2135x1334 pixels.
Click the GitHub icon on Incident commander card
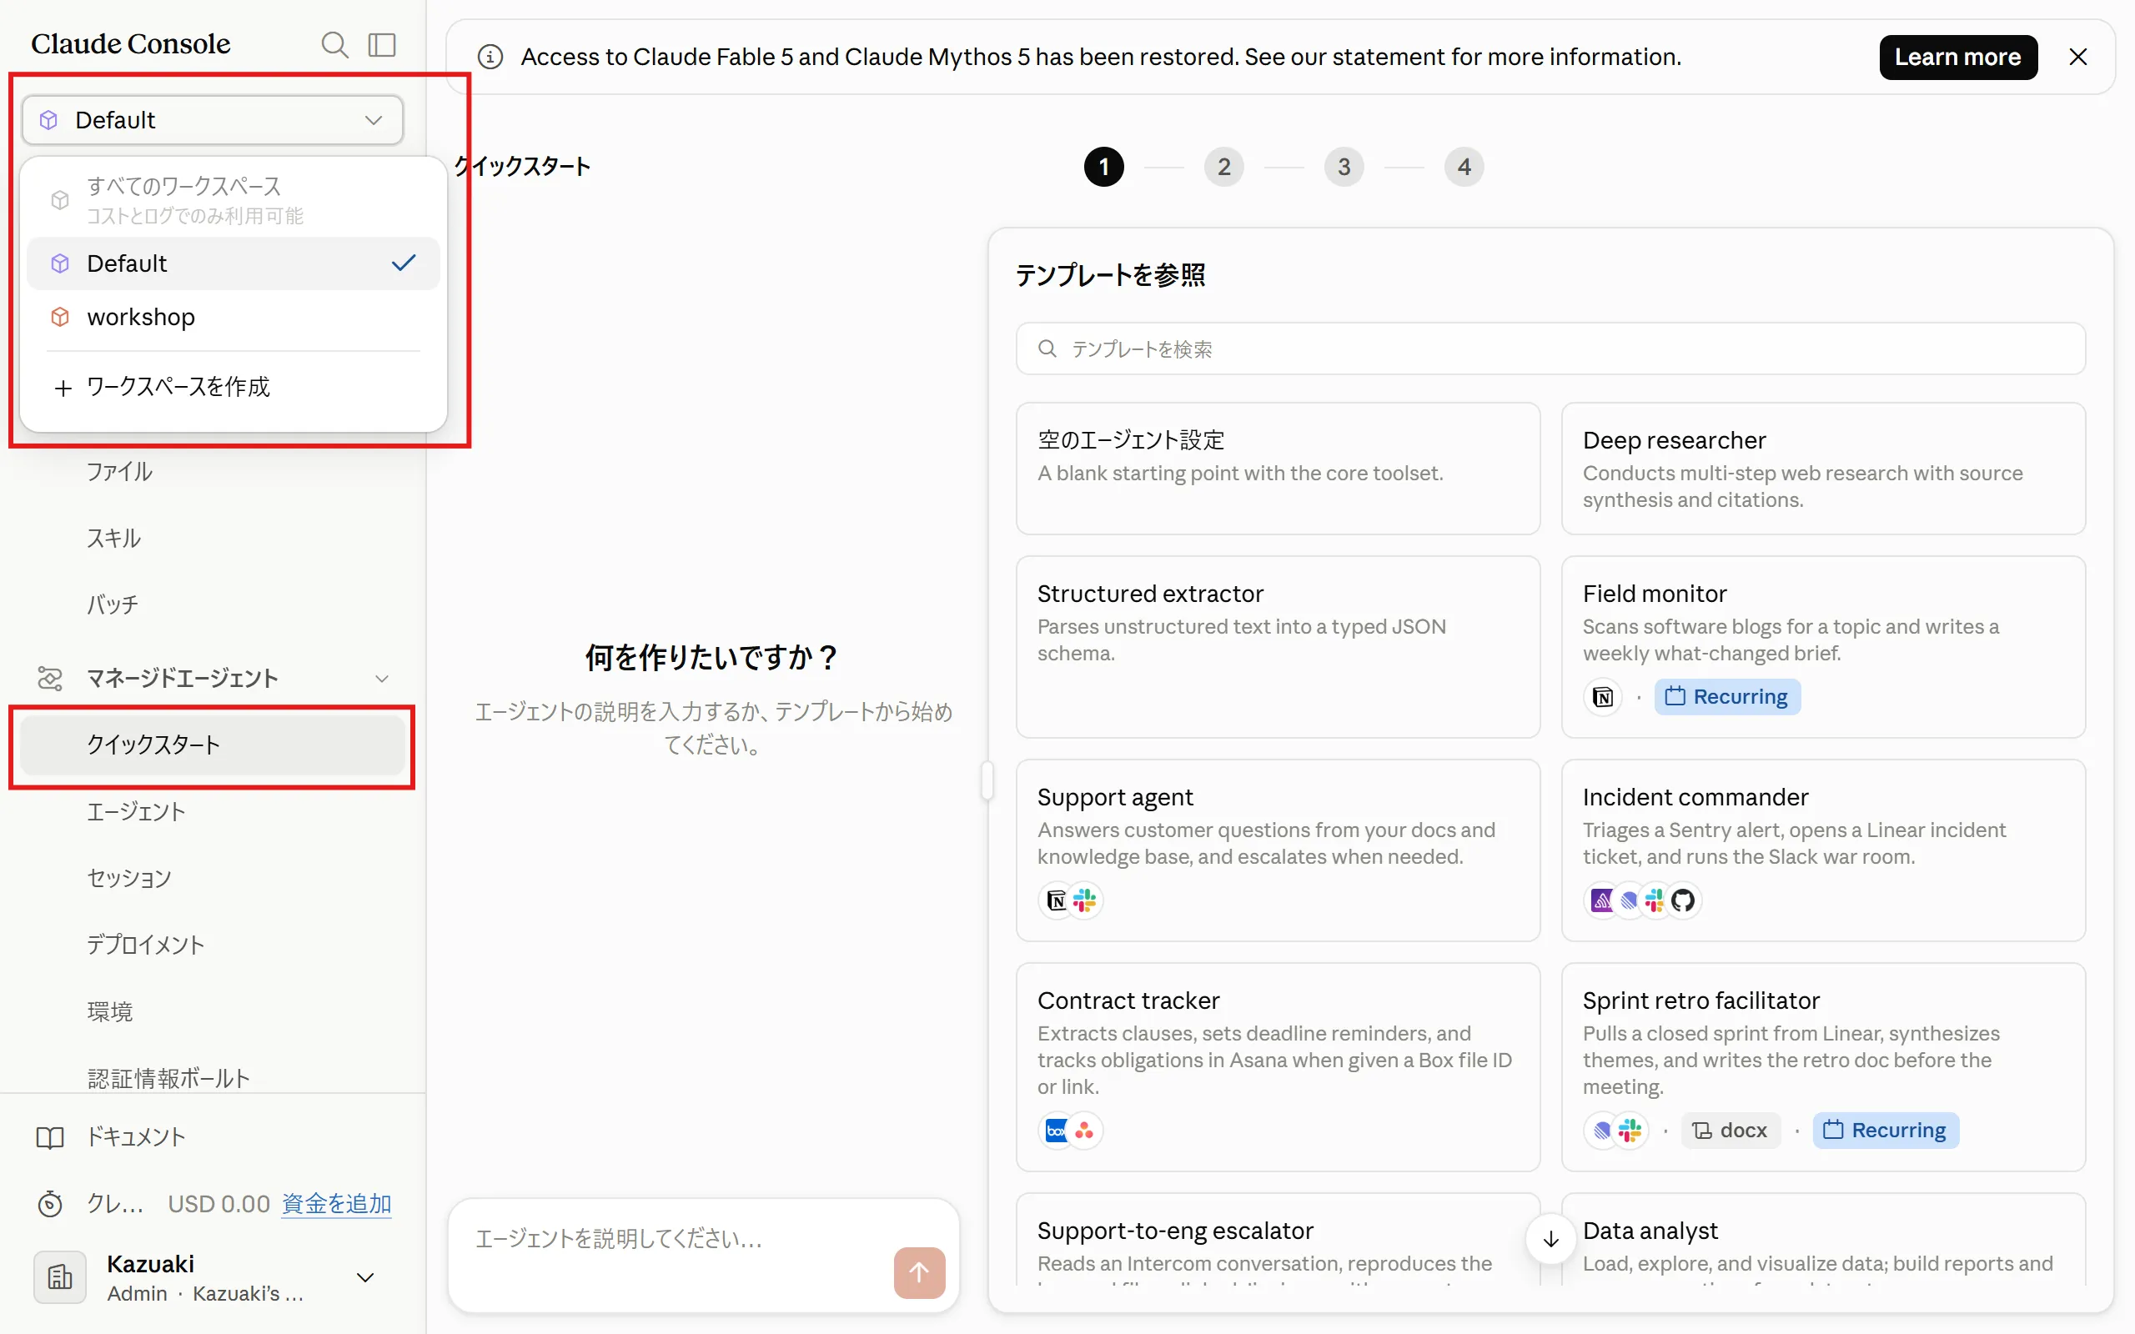[1682, 900]
